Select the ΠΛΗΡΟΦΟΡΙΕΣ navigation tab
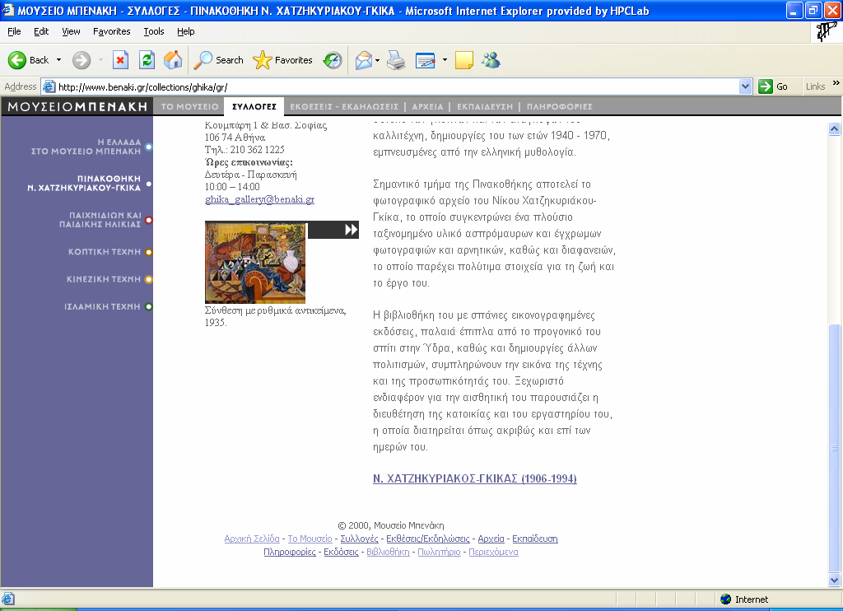 pyautogui.click(x=560, y=106)
